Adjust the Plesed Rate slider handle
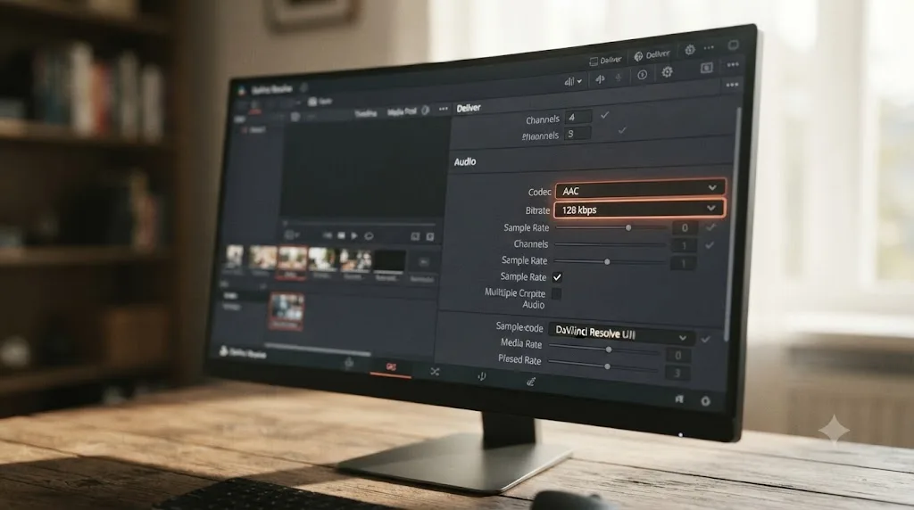The width and height of the screenshot is (914, 510). [607, 366]
